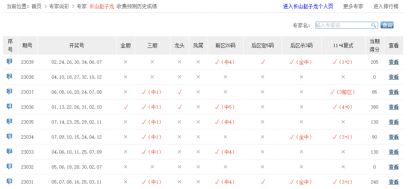
Task: Navigate to 首页 in breadcrumb
Action: tap(37, 7)
